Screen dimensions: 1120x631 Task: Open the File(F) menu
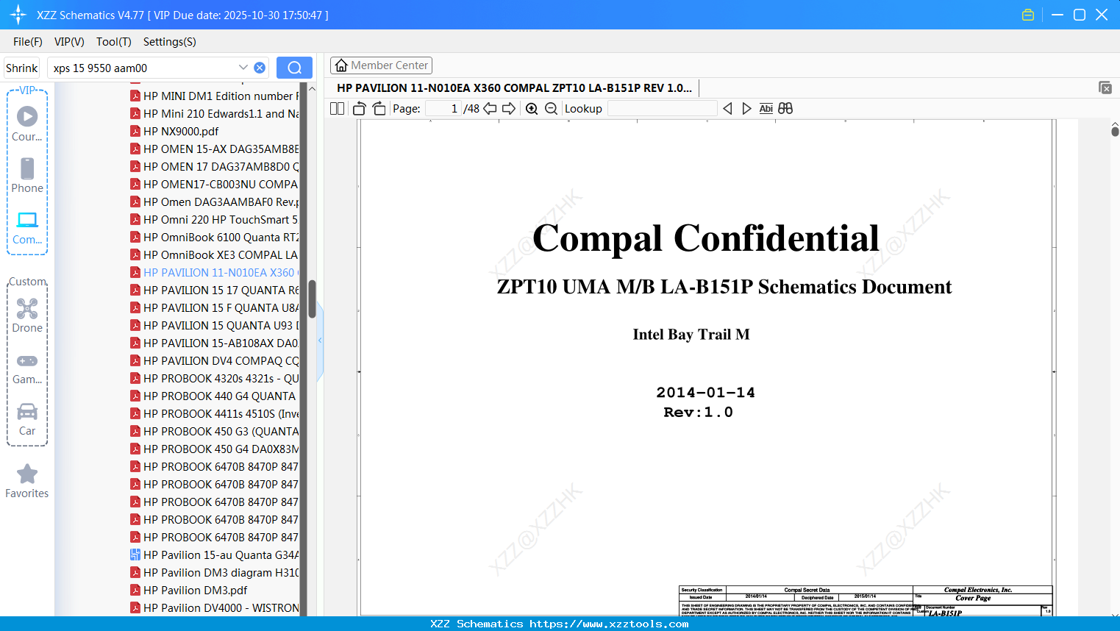click(x=28, y=42)
